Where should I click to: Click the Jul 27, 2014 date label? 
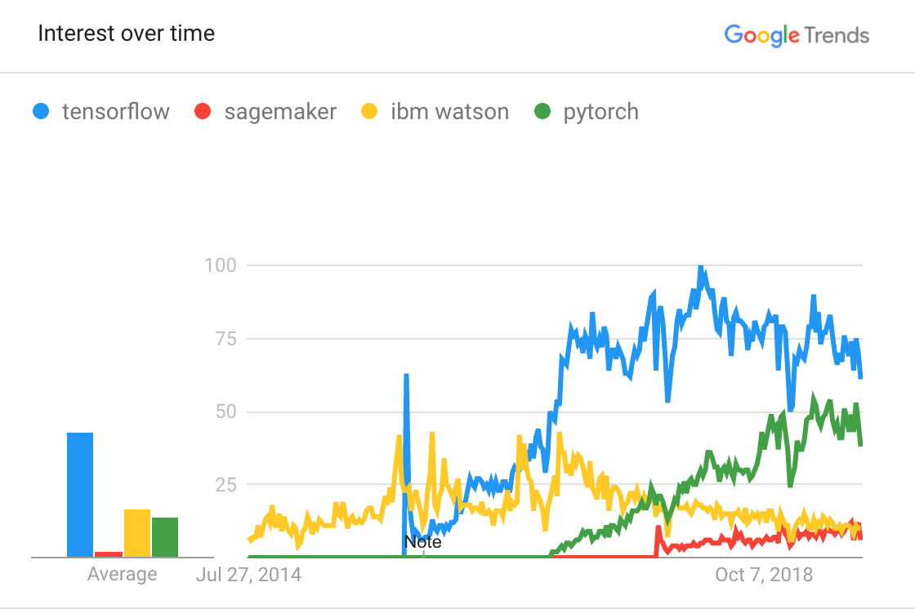[x=248, y=575]
